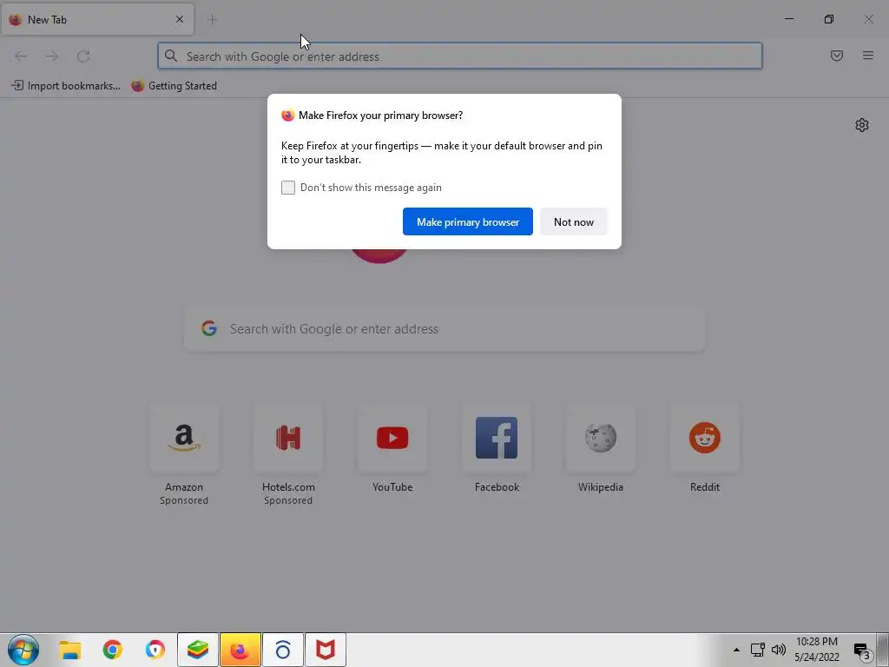Screen dimensions: 889x667
Task: Open File Explorer from taskbar
Action: click(70, 650)
